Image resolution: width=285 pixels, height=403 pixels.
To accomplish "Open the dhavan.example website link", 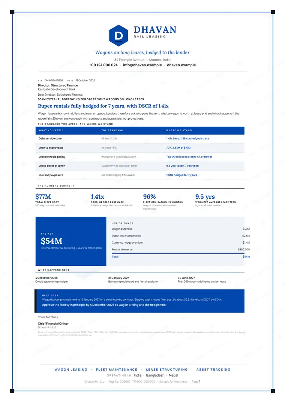I will click(181, 65).
